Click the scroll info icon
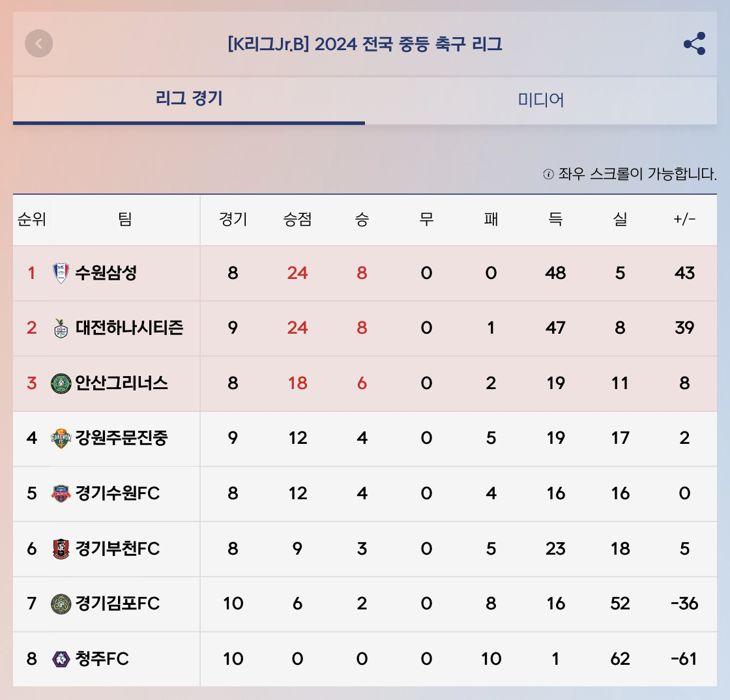Screen dimensions: 730x700 548,174
